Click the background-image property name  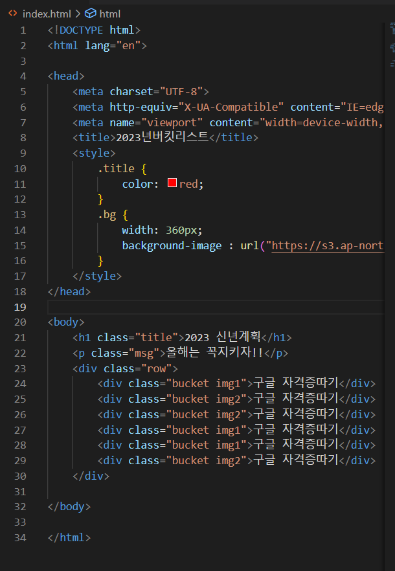coord(172,246)
